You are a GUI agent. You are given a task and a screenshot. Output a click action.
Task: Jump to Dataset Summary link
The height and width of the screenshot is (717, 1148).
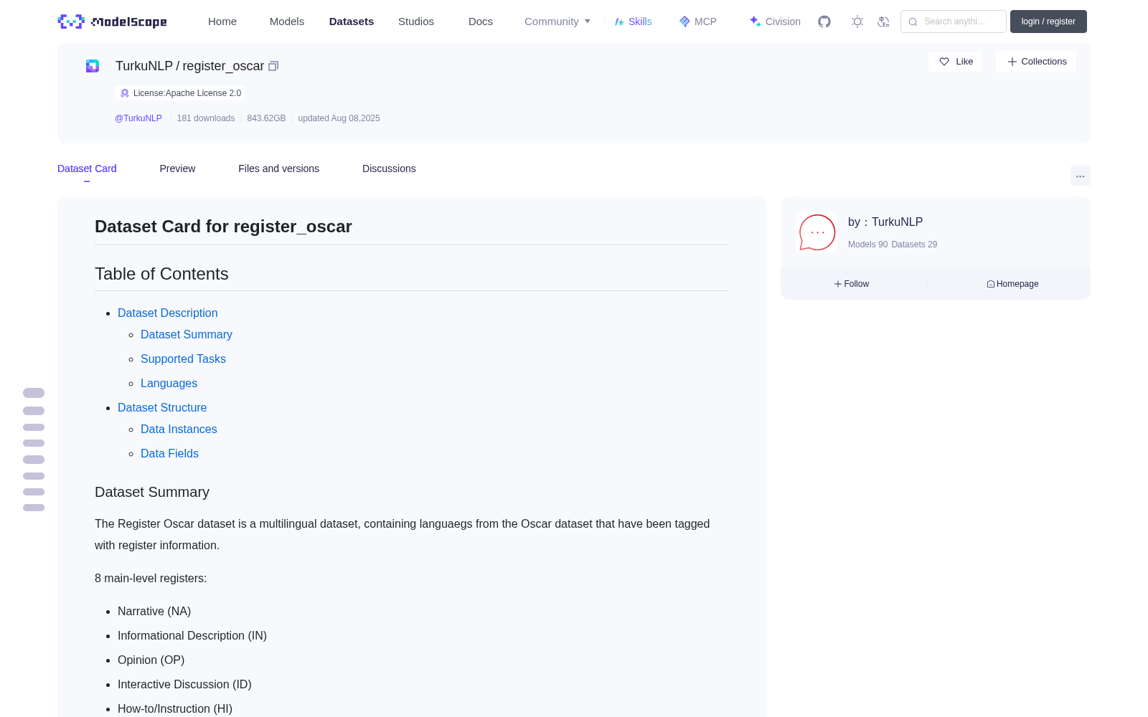(187, 334)
